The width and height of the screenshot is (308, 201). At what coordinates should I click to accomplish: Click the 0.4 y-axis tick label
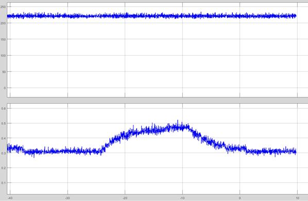(4, 138)
